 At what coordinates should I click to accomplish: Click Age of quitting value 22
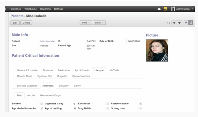(75, 108)
